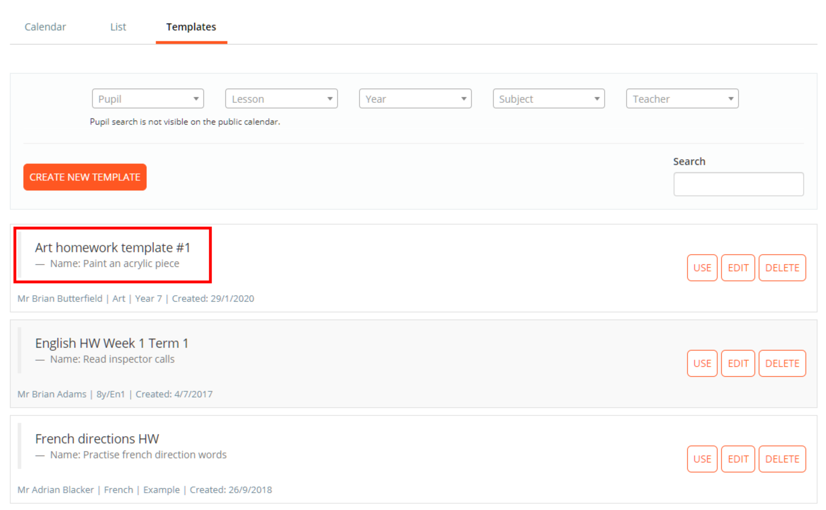Expand the Subject dropdown filter
826x510 pixels.
pos(549,99)
